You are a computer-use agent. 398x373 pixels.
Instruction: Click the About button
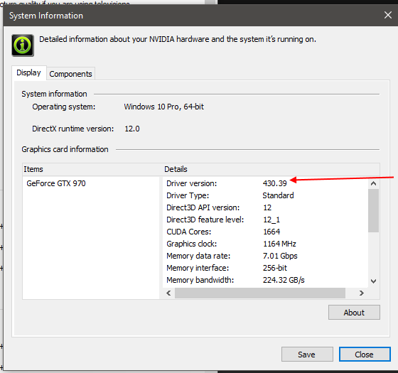(354, 313)
